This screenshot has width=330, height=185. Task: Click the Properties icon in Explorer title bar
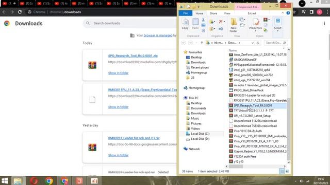189,7
